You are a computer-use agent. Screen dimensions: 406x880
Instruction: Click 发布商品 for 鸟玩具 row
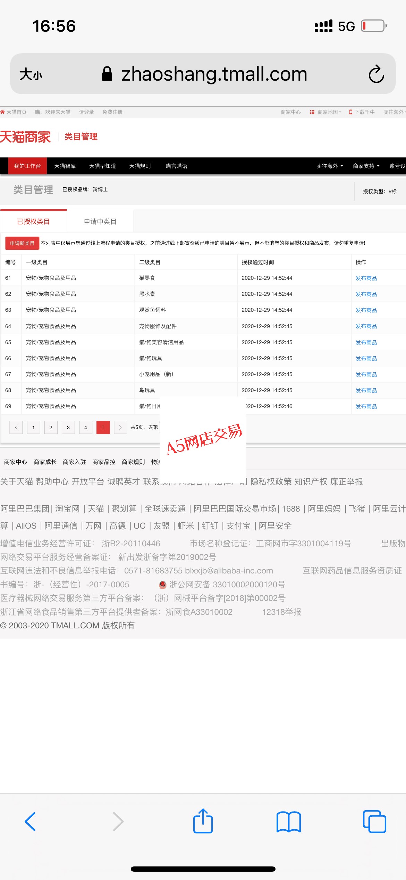366,390
